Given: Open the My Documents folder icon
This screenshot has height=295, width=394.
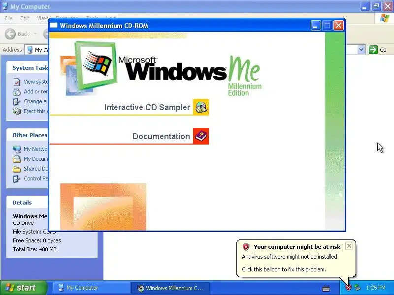Looking at the screenshot, I should (x=17, y=159).
